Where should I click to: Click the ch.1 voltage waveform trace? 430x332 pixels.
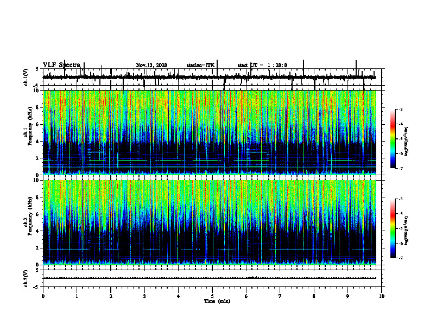pos(210,77)
